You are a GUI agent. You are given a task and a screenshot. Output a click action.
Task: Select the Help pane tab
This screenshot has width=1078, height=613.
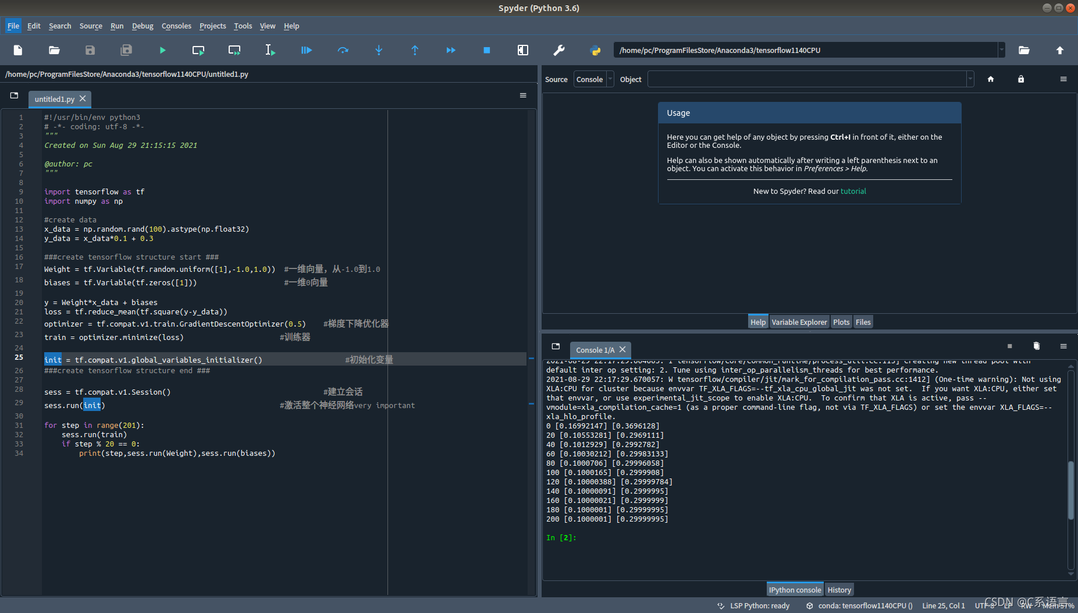coord(758,322)
